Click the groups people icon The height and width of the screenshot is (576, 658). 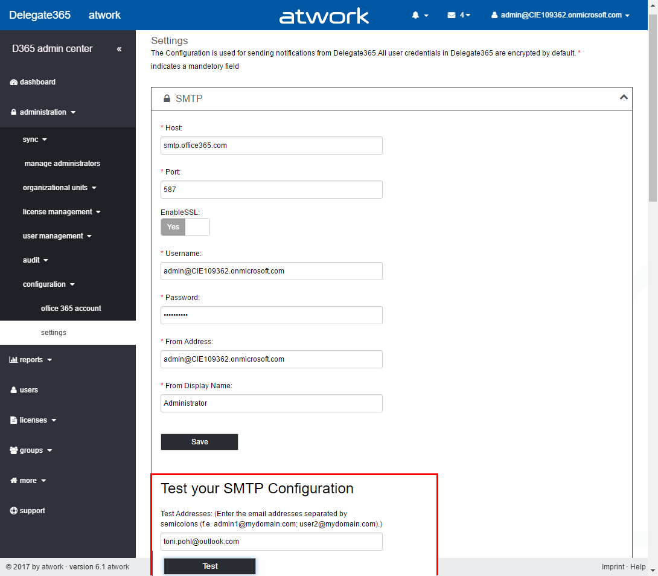[14, 450]
